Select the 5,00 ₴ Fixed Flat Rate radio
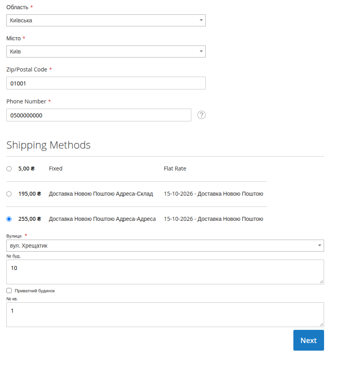This screenshot has height=365, width=342. point(9,169)
